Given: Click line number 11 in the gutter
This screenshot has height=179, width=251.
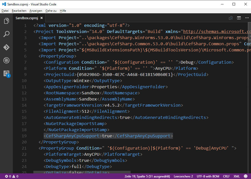Looking at the screenshot, I should coord(24,87).
